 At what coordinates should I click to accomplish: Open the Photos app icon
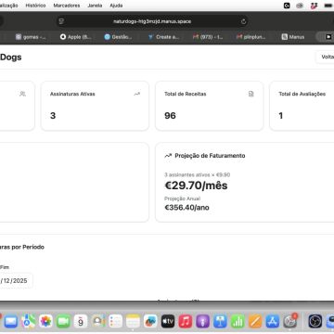(45, 321)
